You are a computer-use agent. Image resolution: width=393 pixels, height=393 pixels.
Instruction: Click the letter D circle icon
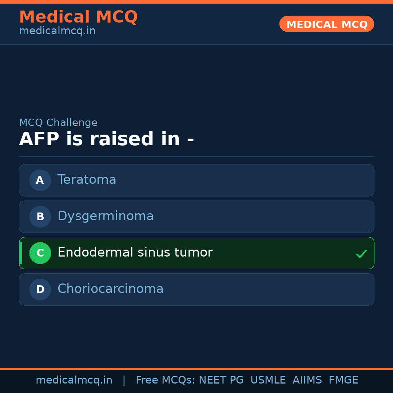[40, 289]
